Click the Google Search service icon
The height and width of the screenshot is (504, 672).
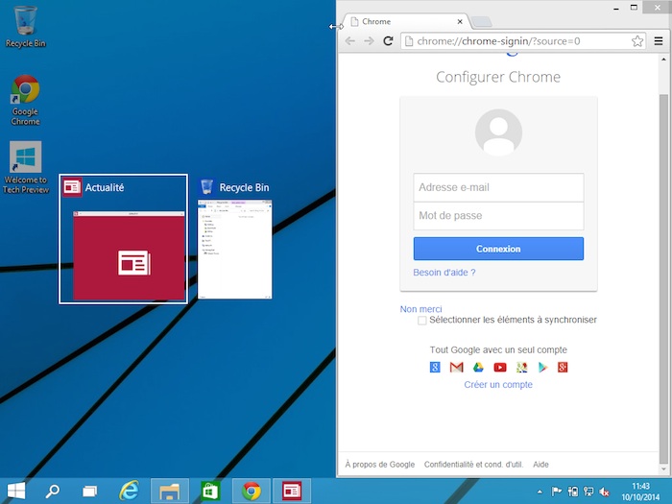click(x=435, y=368)
